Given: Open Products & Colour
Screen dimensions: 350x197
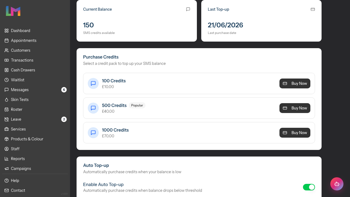Looking at the screenshot, I should tap(35, 139).
